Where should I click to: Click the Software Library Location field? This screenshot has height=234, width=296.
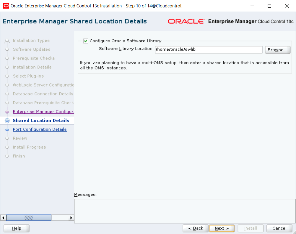click(x=209, y=49)
